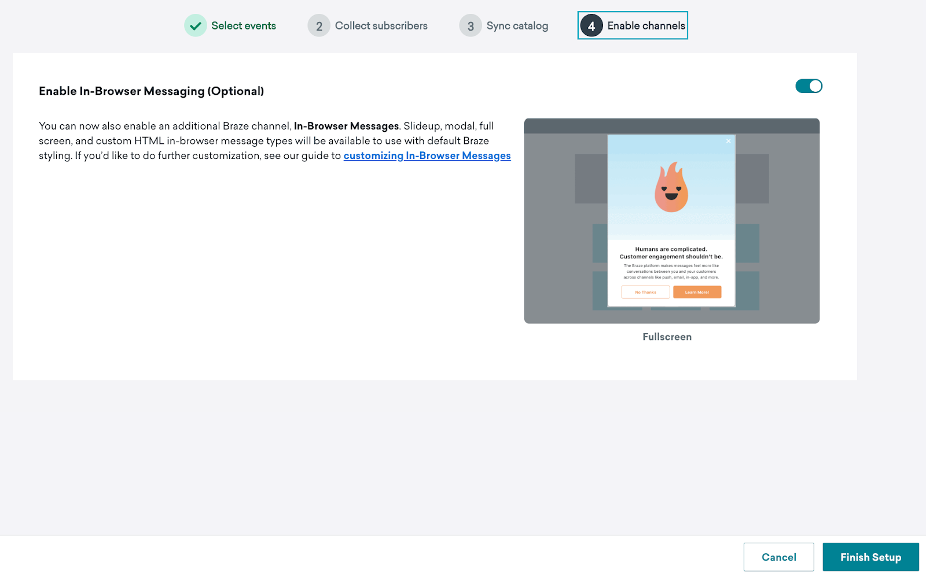Open customizing In-Browser Messages link
926x578 pixels.
point(427,155)
